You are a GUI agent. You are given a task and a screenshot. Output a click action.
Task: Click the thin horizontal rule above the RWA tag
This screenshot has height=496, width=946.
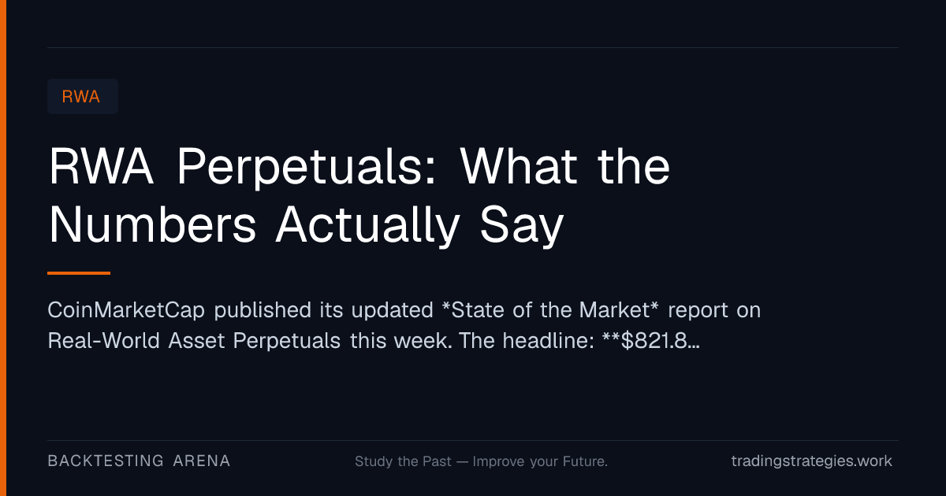tap(473, 47)
